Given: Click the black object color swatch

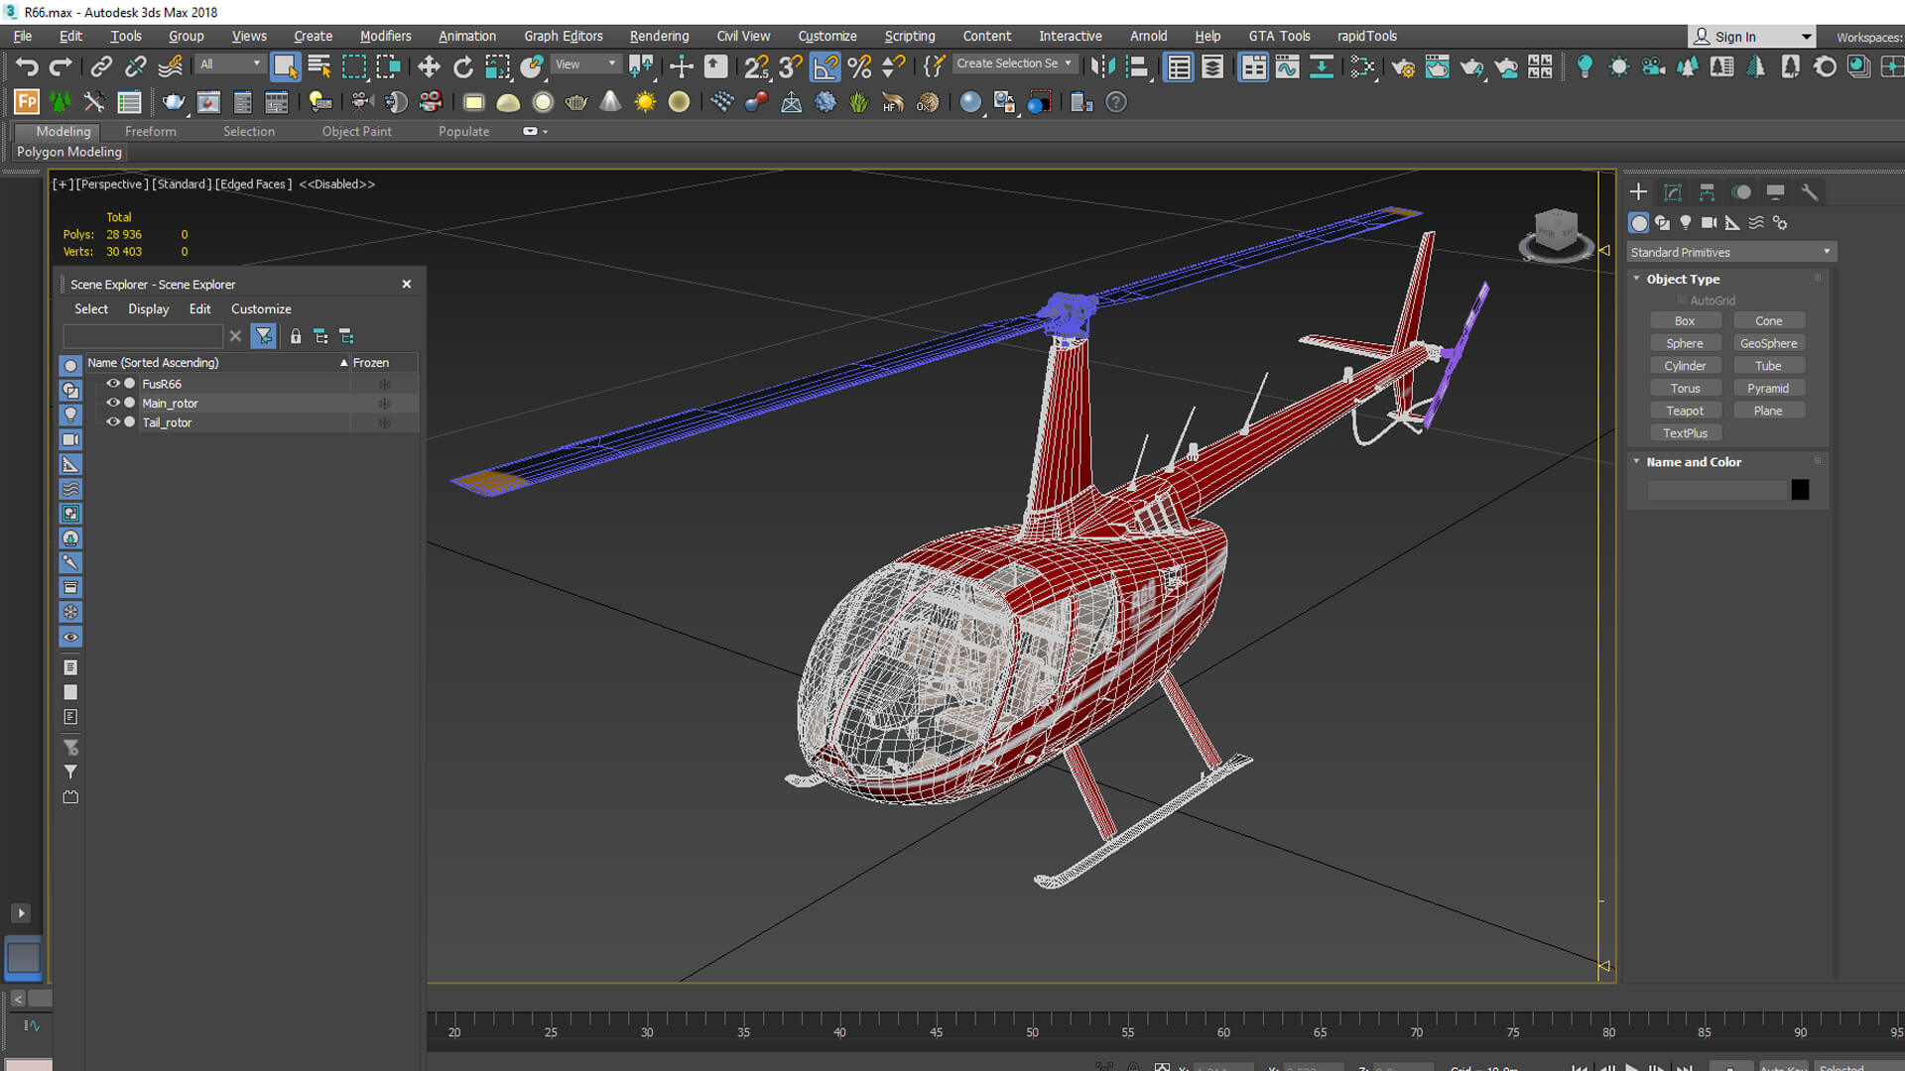Looking at the screenshot, I should [x=1800, y=490].
